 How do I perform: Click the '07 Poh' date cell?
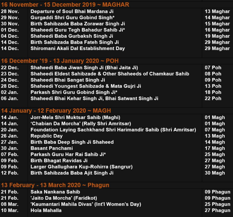213,68
